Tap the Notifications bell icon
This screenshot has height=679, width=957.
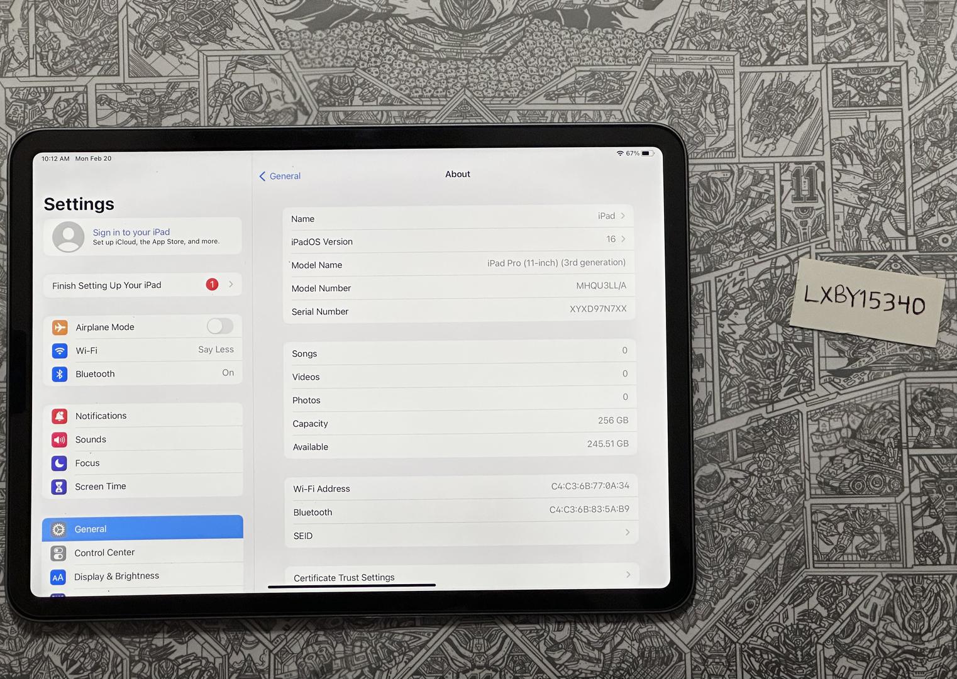pyautogui.click(x=60, y=416)
